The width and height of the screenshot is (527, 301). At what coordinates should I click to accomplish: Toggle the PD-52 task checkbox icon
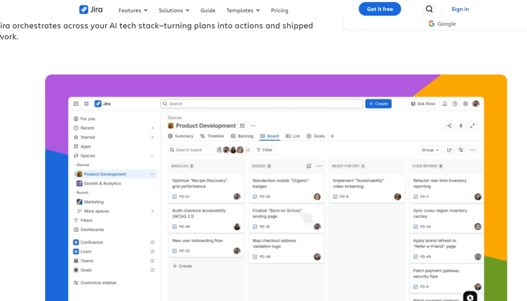(174, 251)
